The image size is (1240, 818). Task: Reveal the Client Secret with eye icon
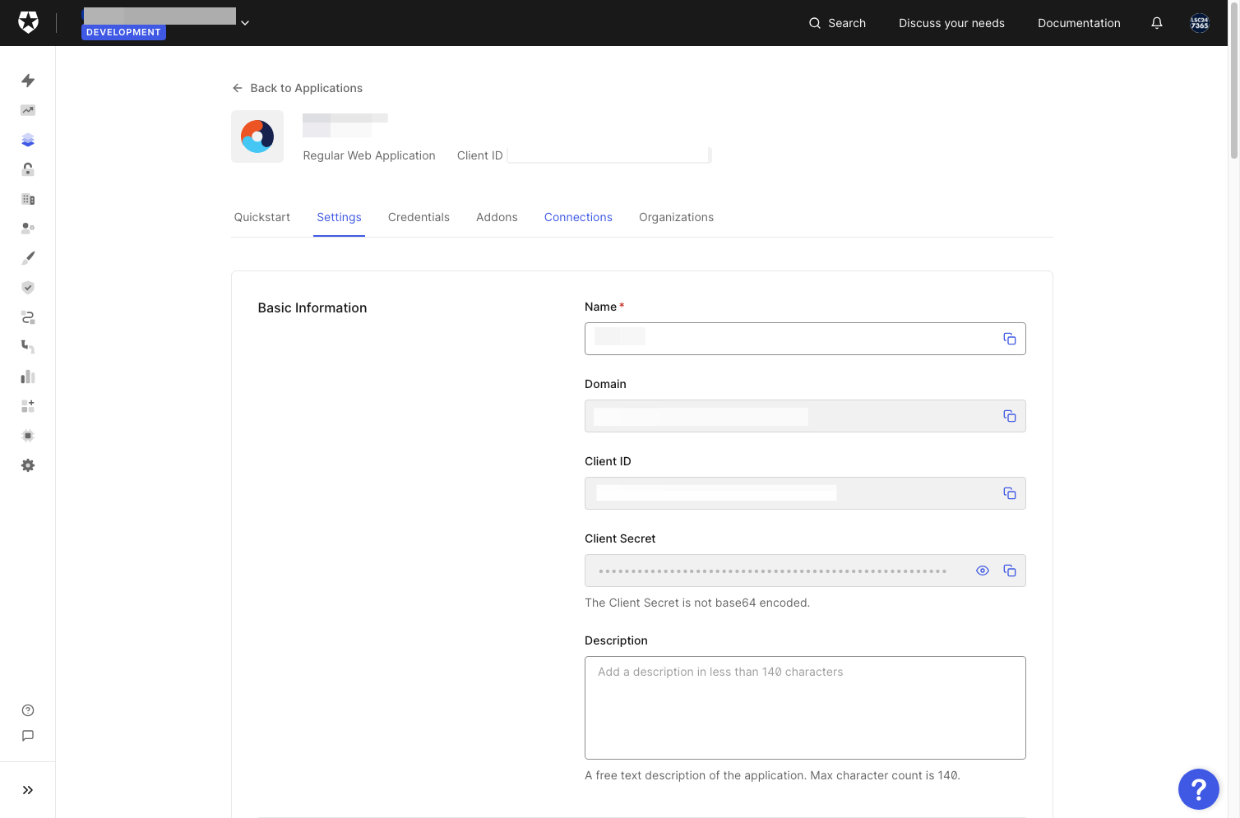click(x=983, y=571)
